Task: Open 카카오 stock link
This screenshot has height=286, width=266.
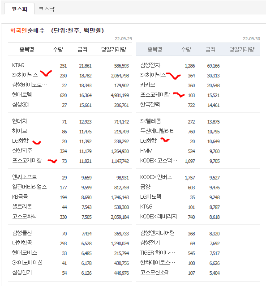Action: click(148, 85)
